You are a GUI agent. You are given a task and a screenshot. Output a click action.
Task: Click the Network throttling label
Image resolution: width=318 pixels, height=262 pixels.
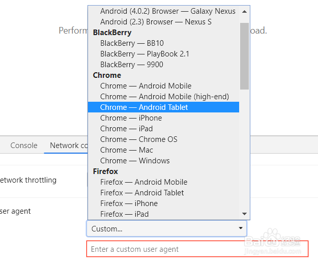(28, 180)
